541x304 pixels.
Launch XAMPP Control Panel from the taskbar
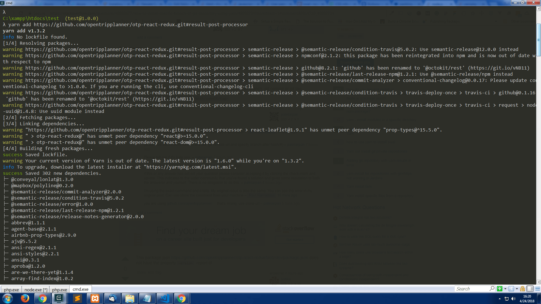point(94,298)
